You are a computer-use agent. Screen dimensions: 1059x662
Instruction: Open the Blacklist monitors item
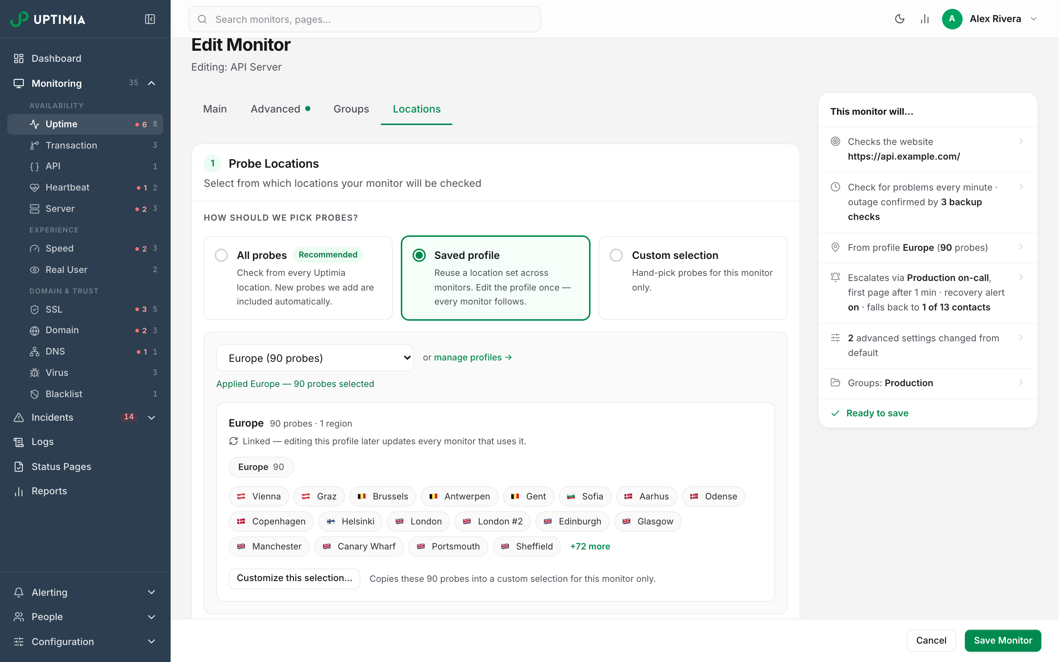85,394
